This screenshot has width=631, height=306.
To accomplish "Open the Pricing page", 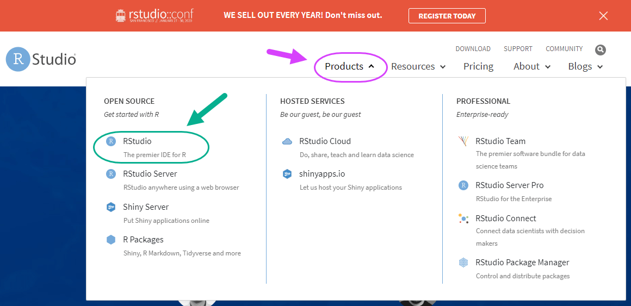I will 479,66.
